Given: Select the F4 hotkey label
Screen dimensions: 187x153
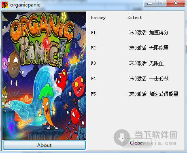Looking at the screenshot, I should 93,79.
